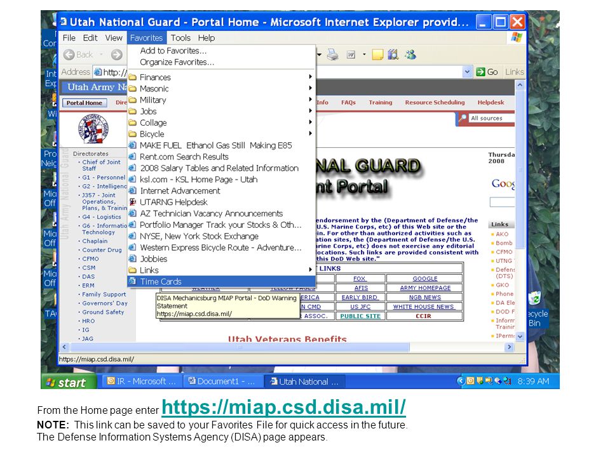Click the IR - Microsoft taskbar button
Screen dimensions: 610x457
(x=141, y=381)
